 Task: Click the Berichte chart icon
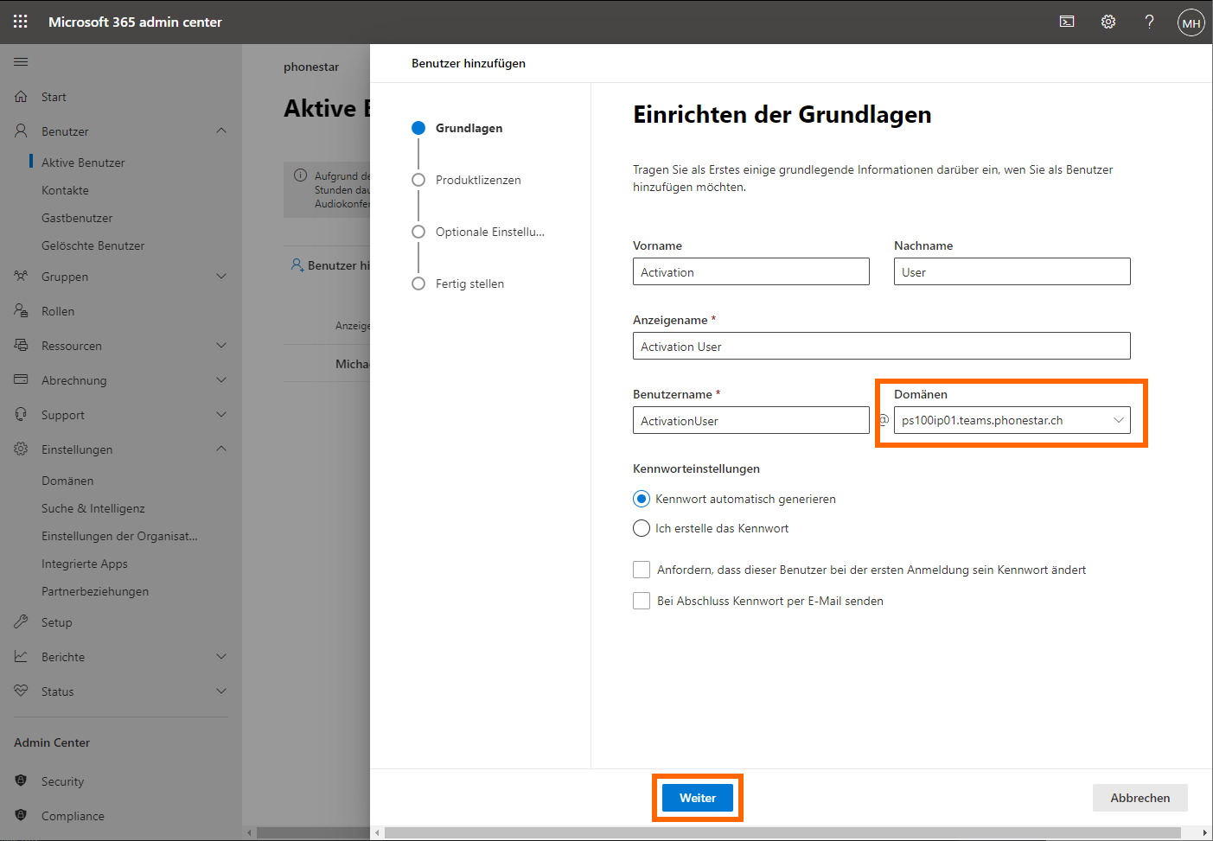coord(21,656)
